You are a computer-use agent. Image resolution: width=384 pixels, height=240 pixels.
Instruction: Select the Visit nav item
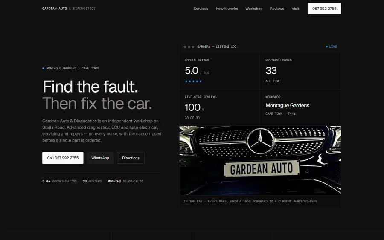[x=295, y=9]
